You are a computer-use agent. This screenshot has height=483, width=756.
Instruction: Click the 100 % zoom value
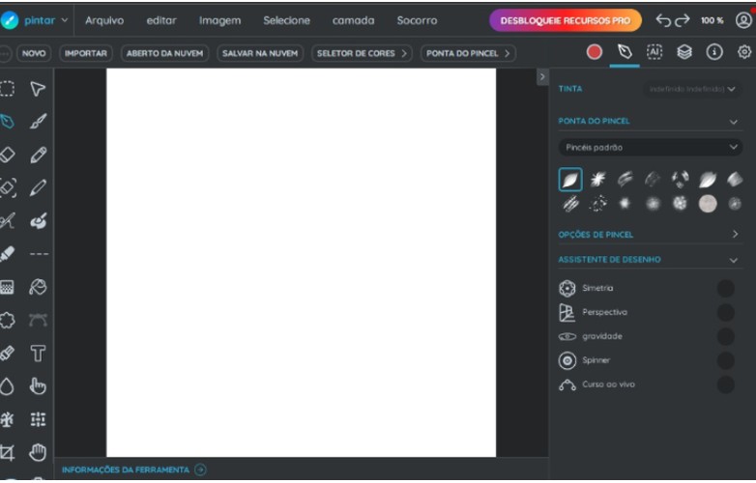pyautogui.click(x=712, y=20)
